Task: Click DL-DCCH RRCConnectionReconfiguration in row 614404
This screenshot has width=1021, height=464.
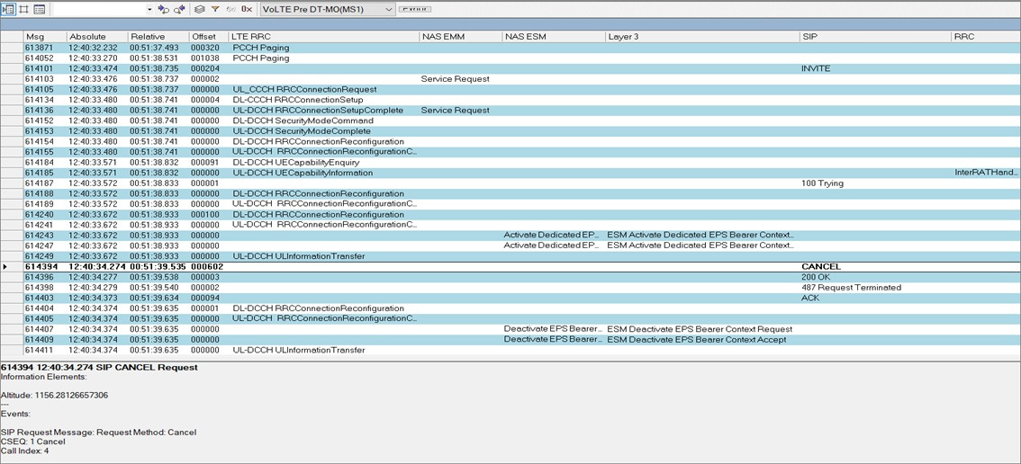Action: click(319, 308)
